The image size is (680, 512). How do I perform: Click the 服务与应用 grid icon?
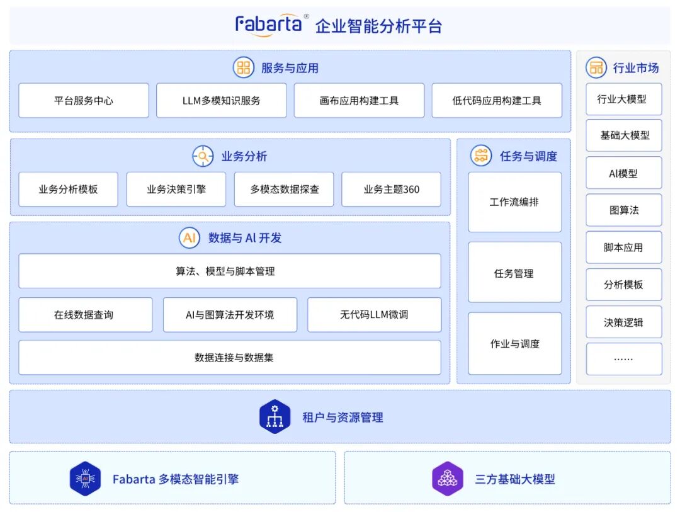pyautogui.click(x=242, y=67)
